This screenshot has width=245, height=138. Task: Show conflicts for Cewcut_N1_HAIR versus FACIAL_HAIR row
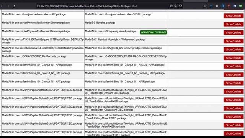pyautogui.click(x=234, y=66)
